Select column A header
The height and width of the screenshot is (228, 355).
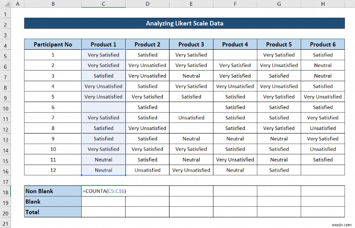tap(18, 4)
